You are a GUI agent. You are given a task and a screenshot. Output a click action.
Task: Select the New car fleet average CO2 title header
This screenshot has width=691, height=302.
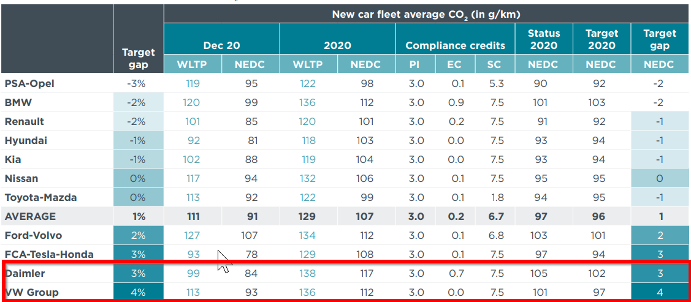426,14
